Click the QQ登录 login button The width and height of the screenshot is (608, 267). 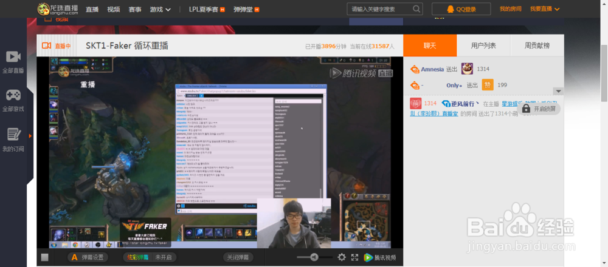[461, 9]
